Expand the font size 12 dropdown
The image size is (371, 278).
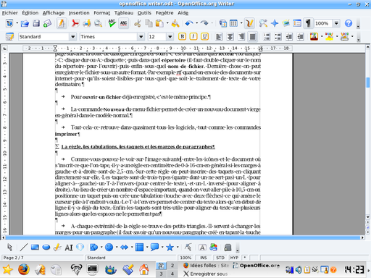(170, 37)
